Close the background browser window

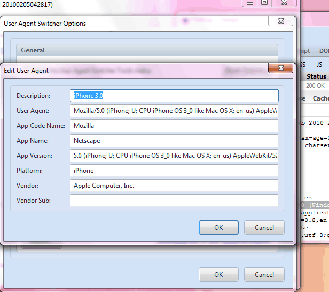tap(284, 3)
